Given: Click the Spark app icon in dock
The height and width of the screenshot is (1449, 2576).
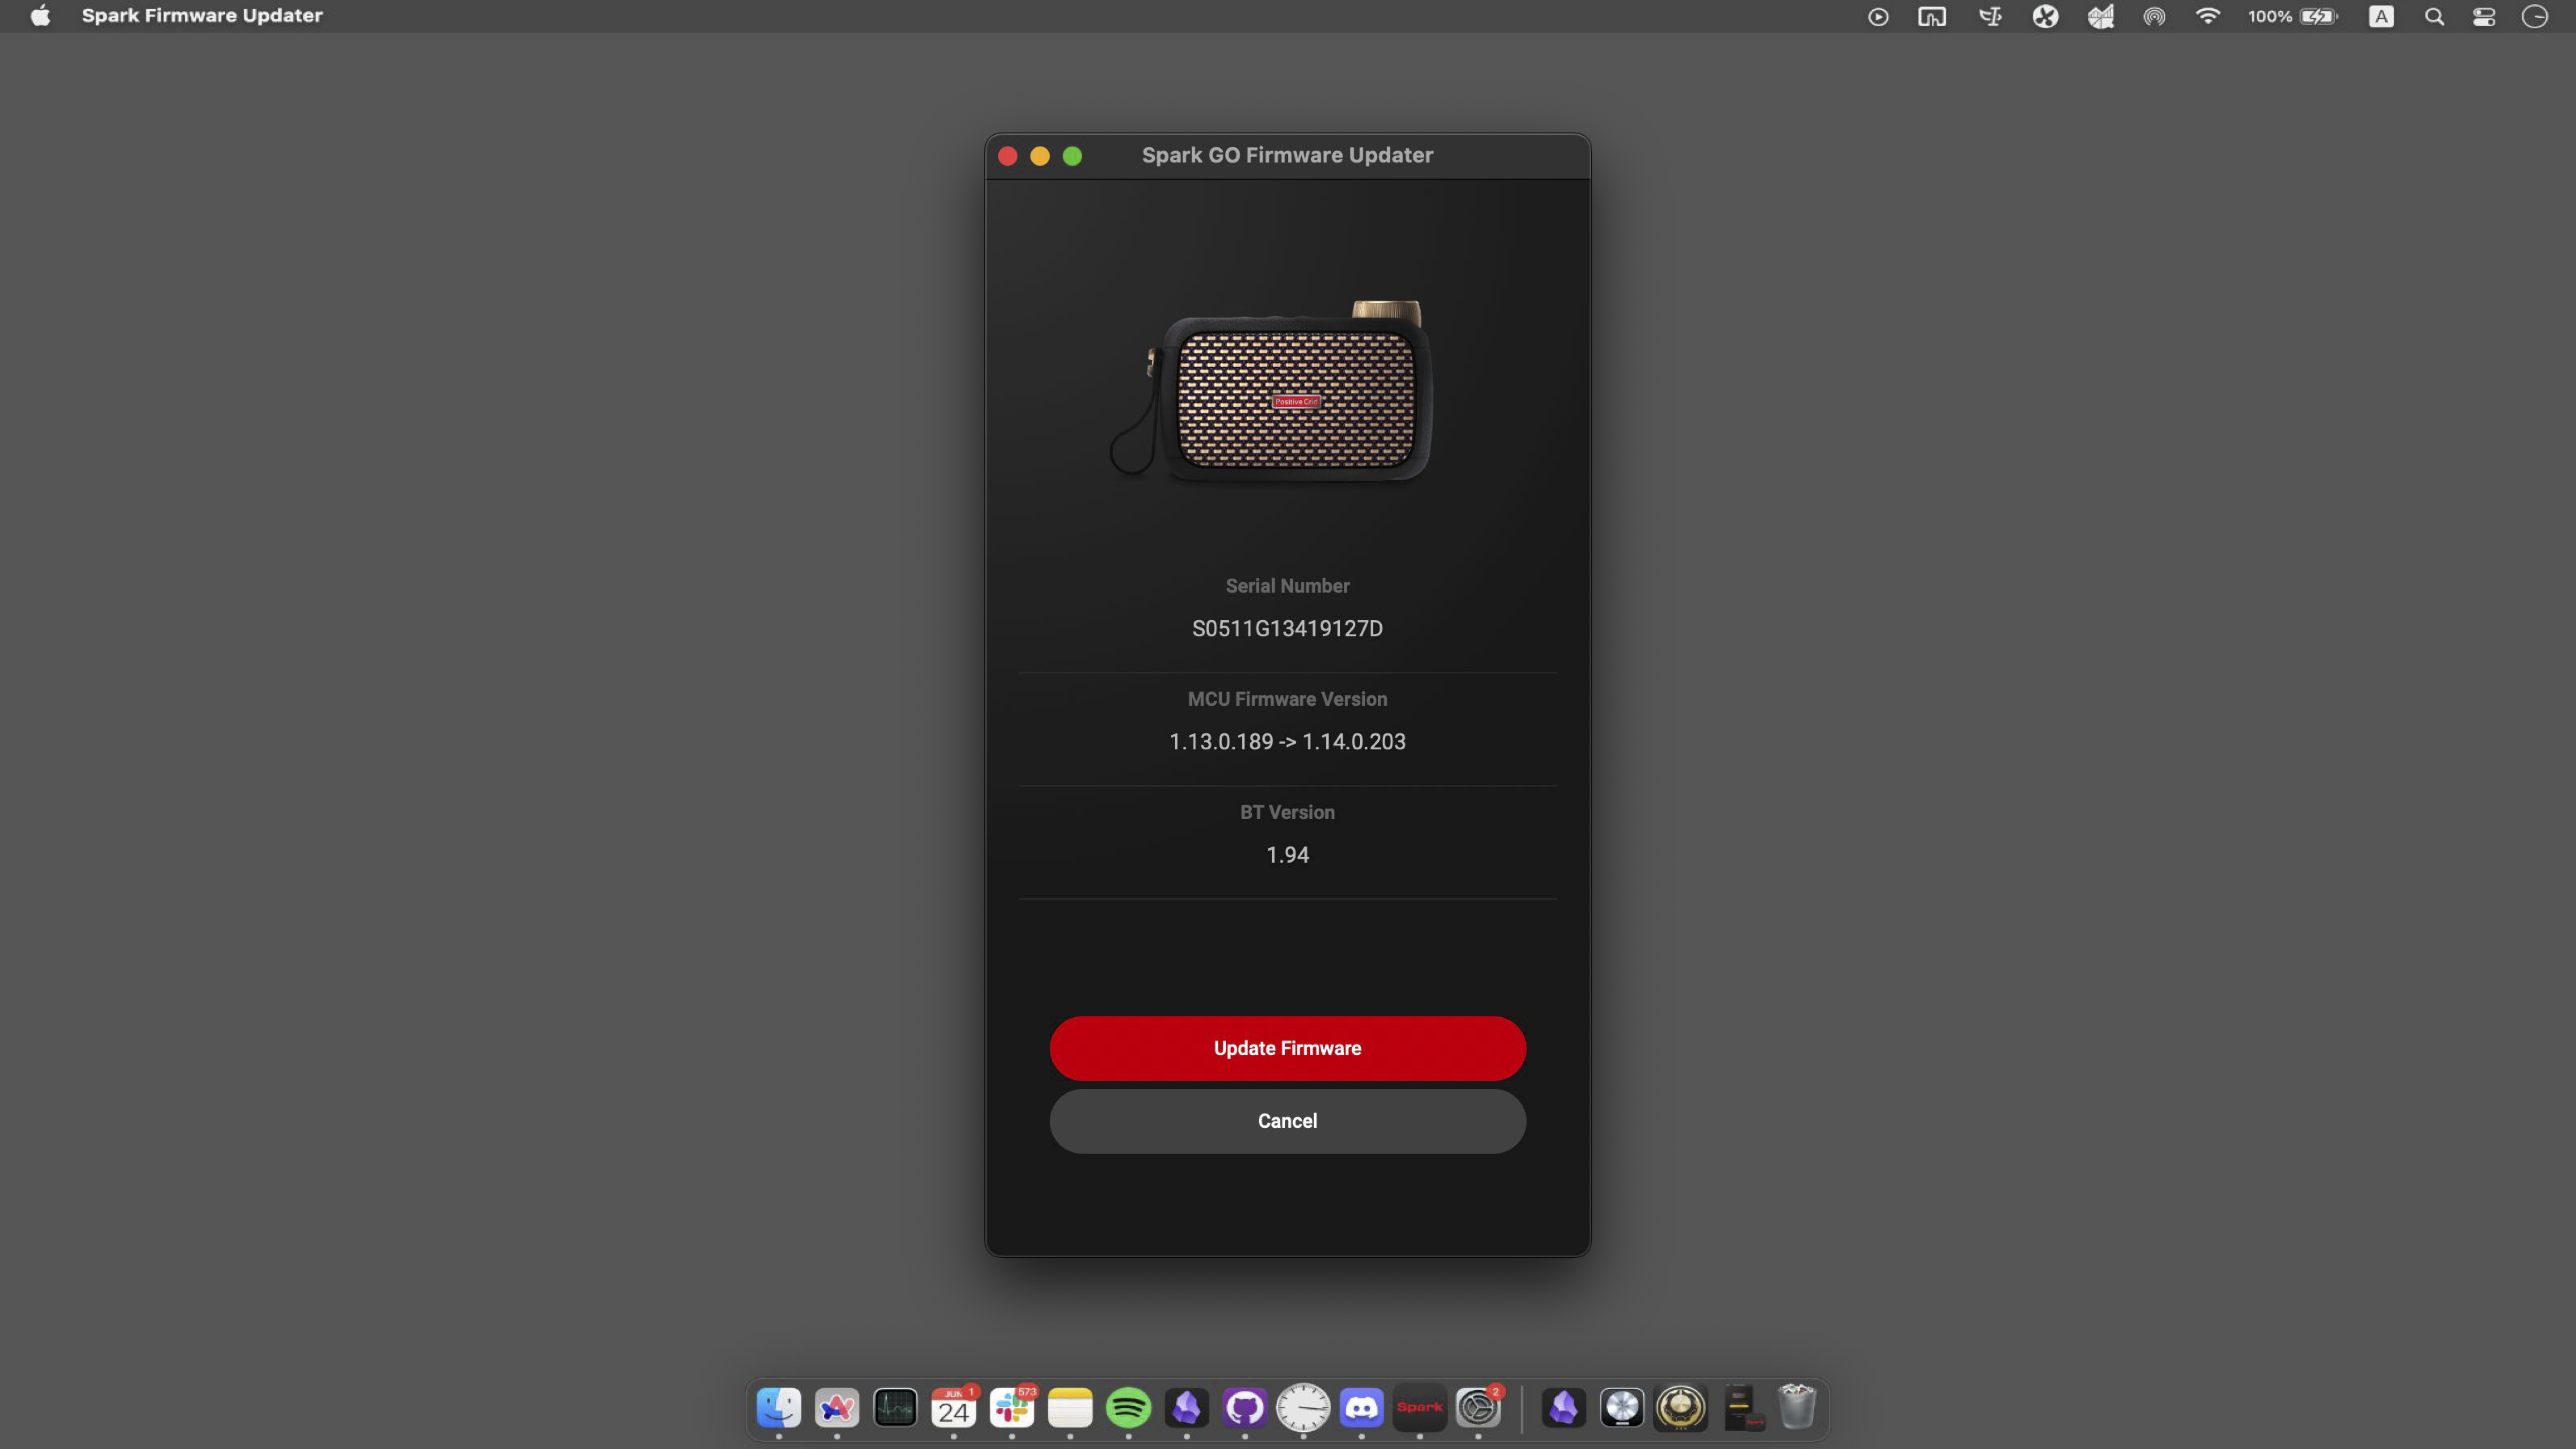Looking at the screenshot, I should [1420, 1408].
